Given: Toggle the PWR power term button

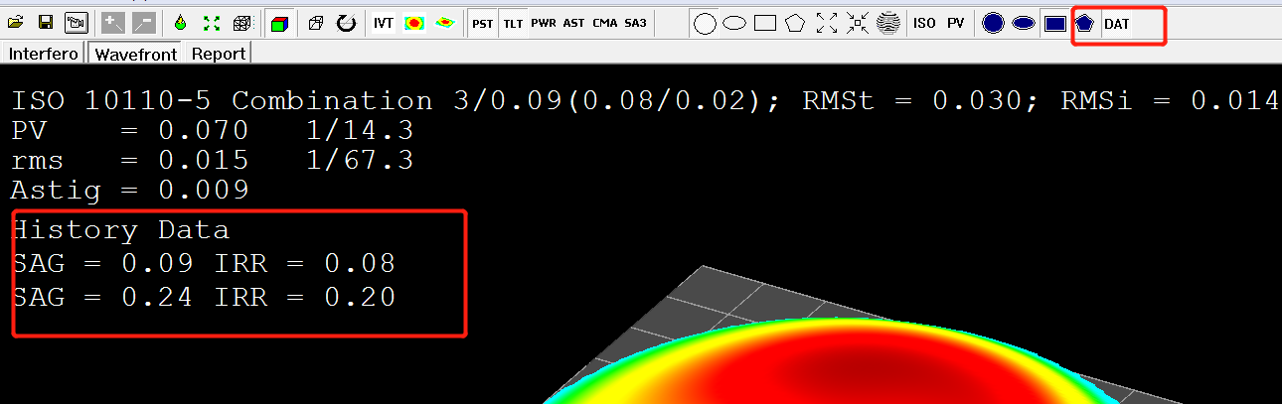Looking at the screenshot, I should [x=544, y=23].
